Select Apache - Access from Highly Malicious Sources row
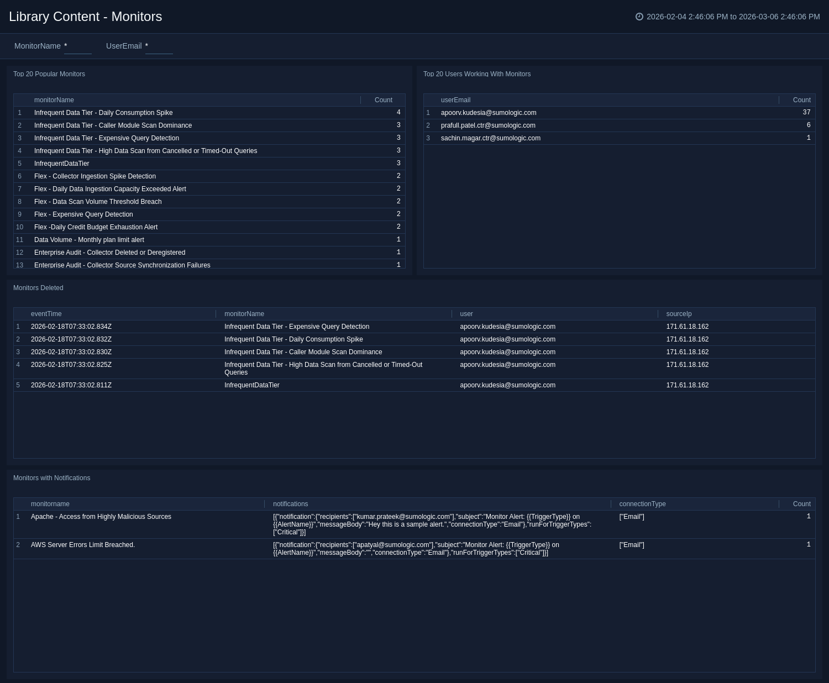The width and height of the screenshot is (829, 683). tap(101, 517)
